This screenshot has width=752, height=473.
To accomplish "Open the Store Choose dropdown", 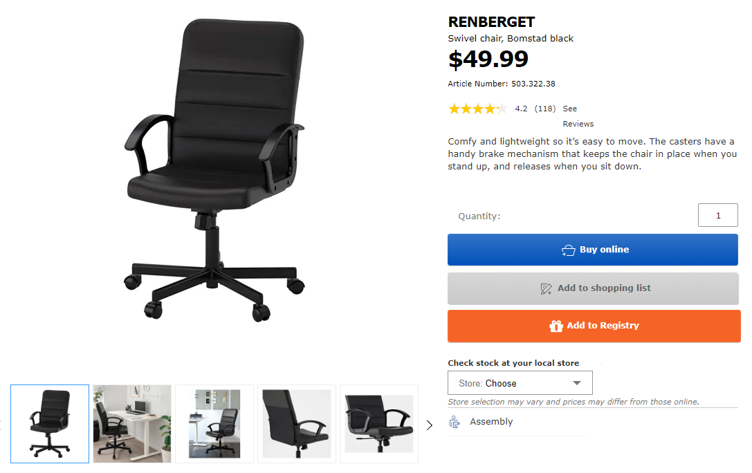I will tap(520, 383).
